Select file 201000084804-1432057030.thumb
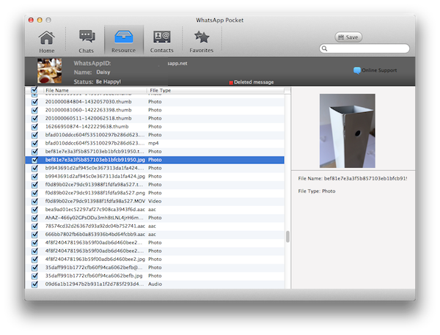 (x=89, y=102)
